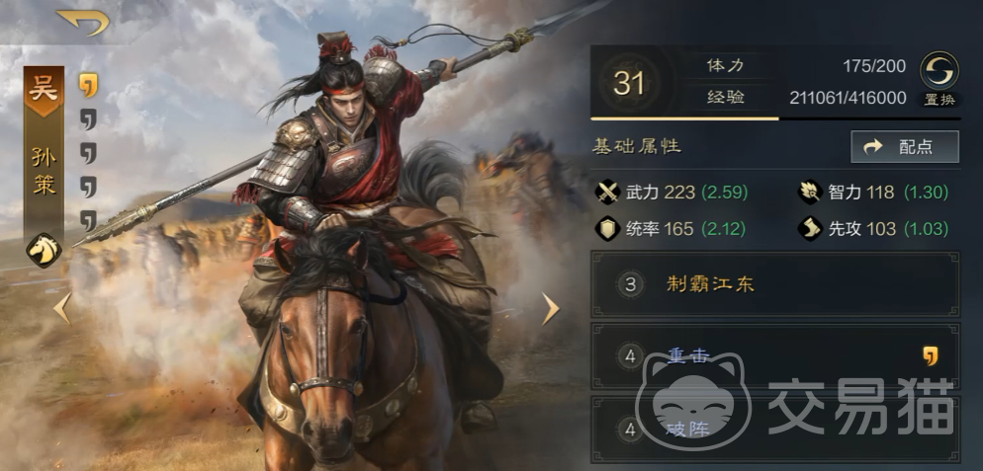
Task: Toggle the bottom dark star mark
Action: point(88,220)
